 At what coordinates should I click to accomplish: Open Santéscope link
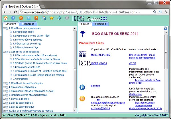135,94
